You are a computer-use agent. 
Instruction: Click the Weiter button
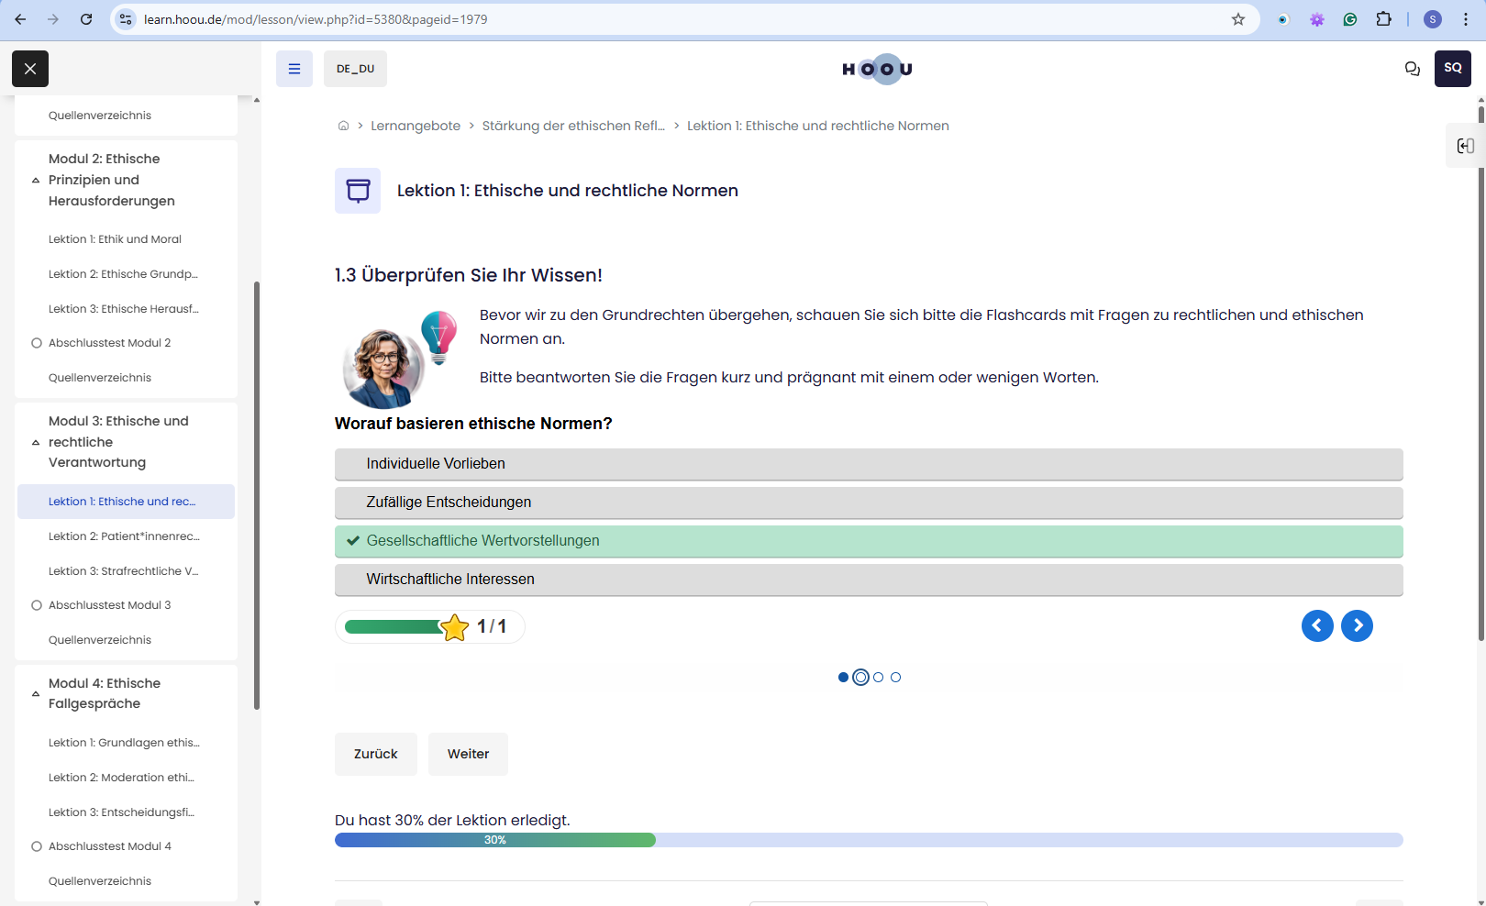[468, 754]
